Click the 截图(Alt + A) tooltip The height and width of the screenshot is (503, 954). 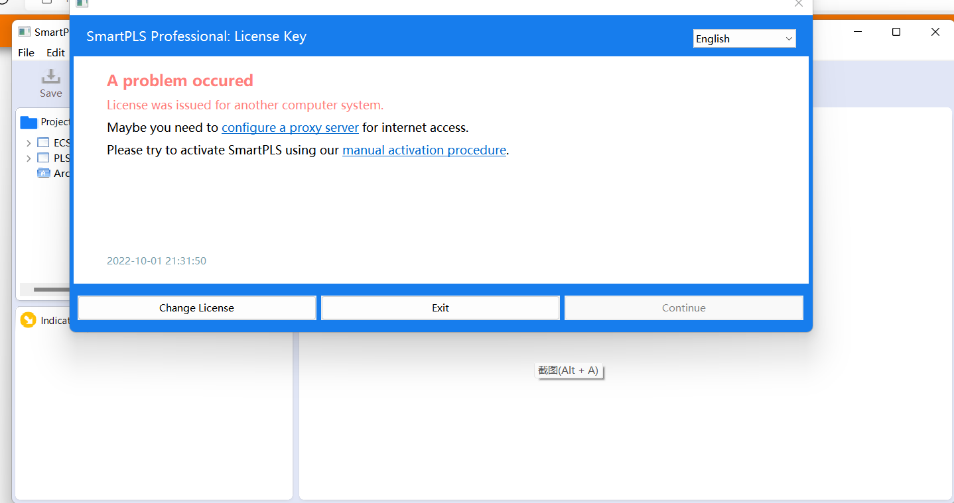[569, 370]
